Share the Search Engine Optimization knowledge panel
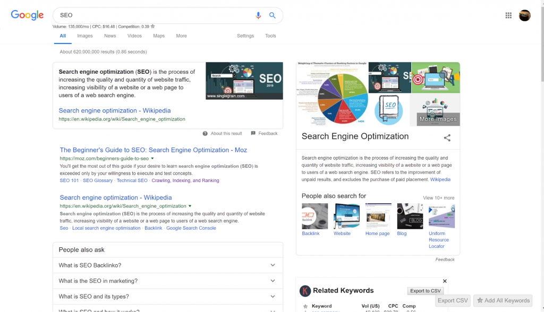Screen dimensions: 544x312 tap(447, 138)
